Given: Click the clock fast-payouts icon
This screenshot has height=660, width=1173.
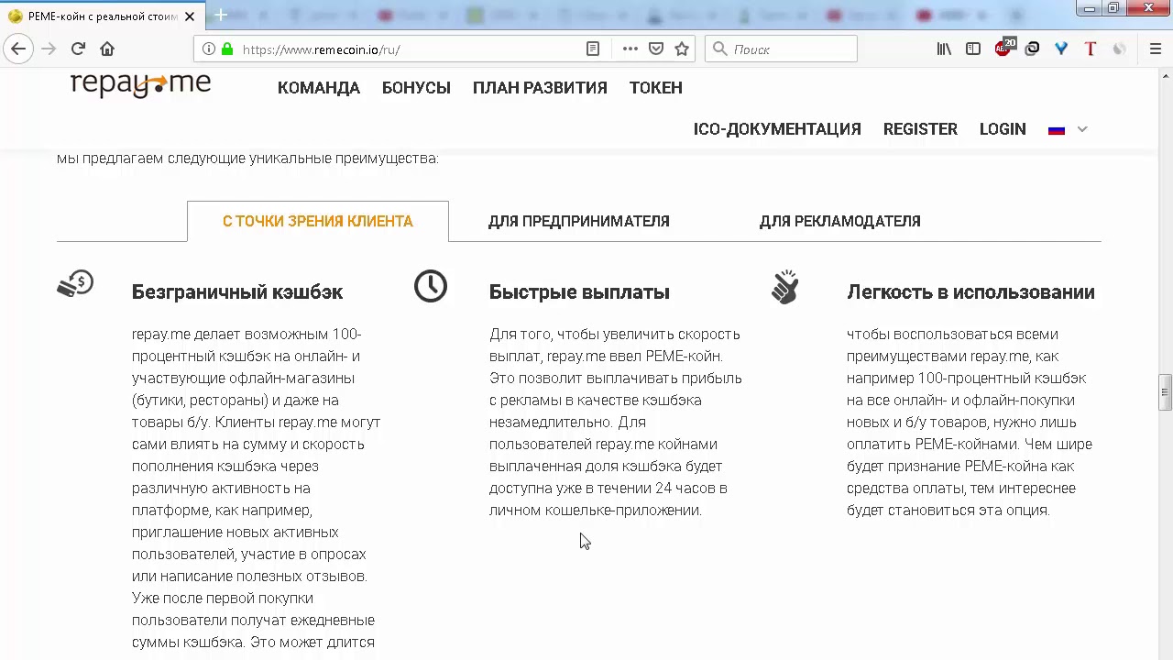Looking at the screenshot, I should click(431, 286).
